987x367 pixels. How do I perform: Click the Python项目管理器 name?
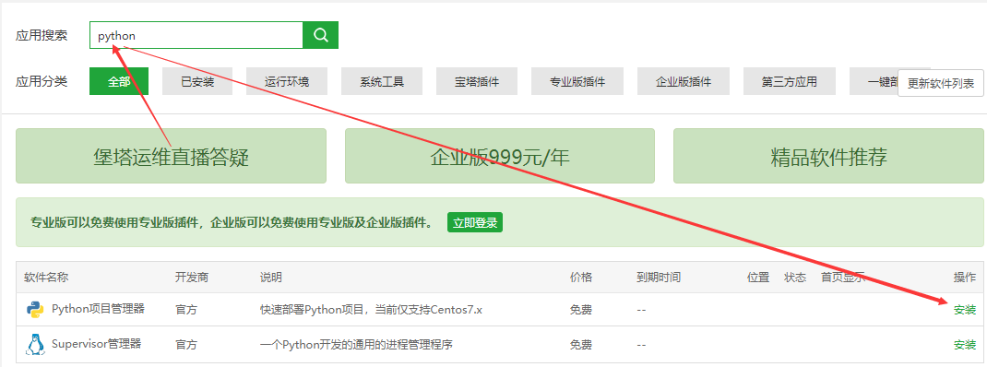(98, 309)
